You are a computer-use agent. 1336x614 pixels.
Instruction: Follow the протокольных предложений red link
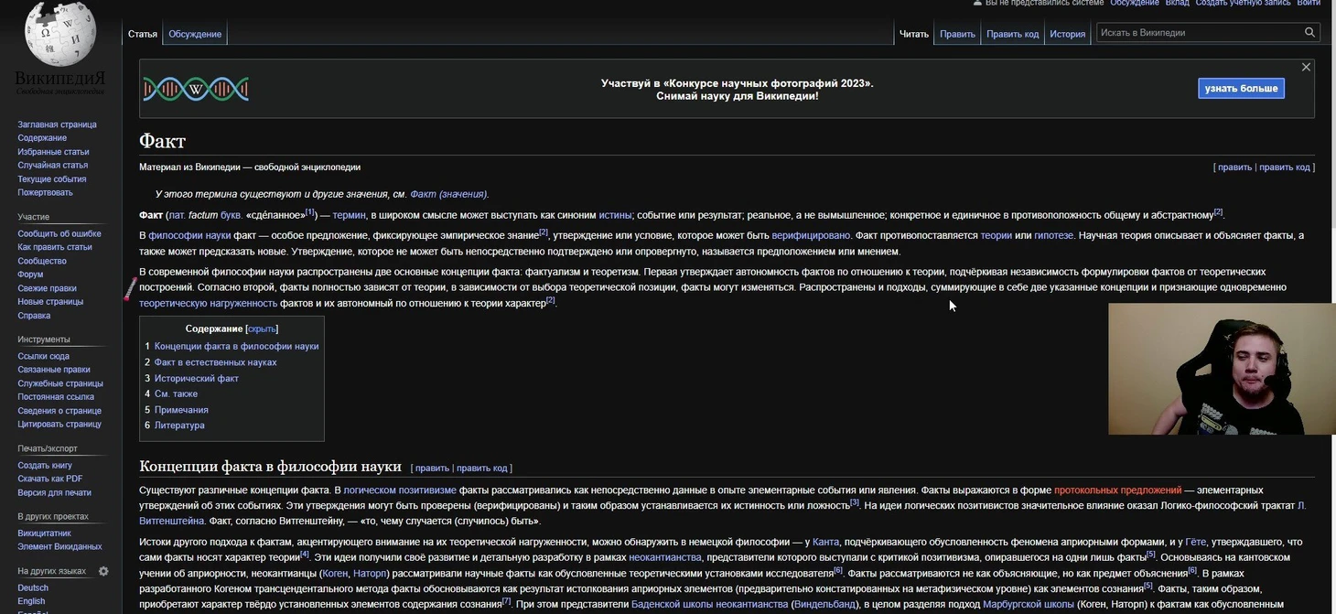[1117, 490]
